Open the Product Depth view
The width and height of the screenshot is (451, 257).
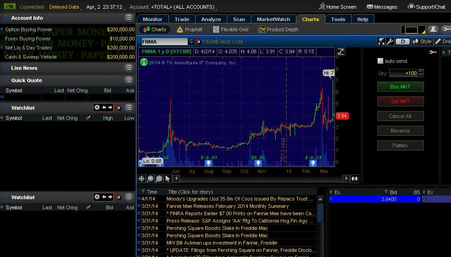[278, 29]
